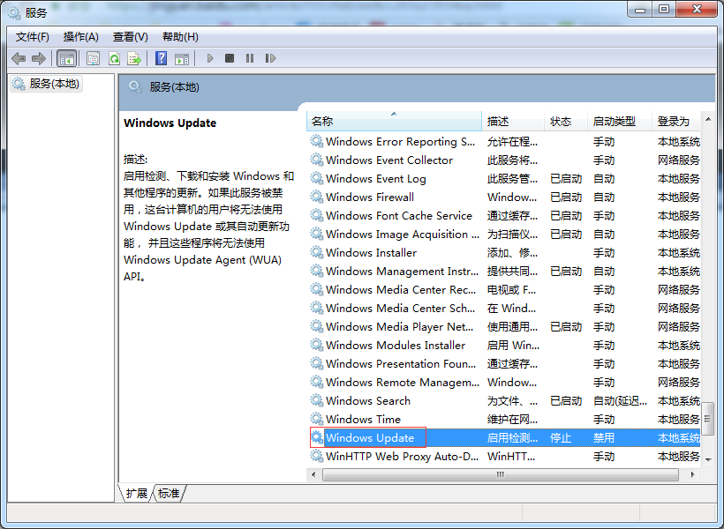Click the Stop Service square icon

click(230, 58)
